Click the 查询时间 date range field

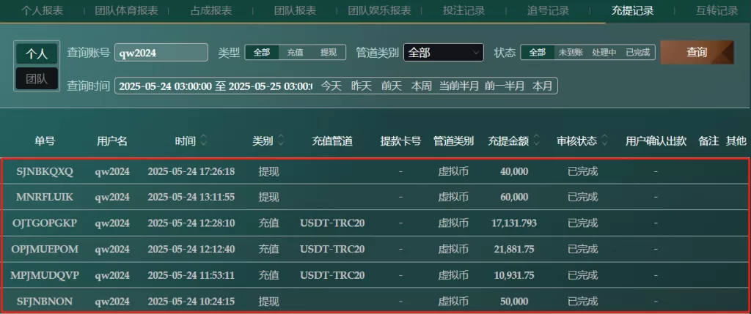(x=215, y=86)
